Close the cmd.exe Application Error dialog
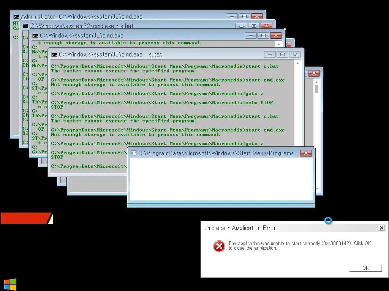The height and width of the screenshot is (291, 389). [x=381, y=228]
